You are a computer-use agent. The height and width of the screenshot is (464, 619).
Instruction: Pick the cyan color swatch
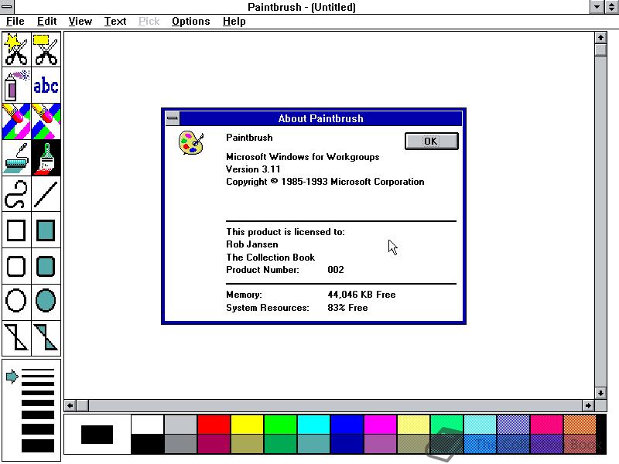[x=314, y=424]
